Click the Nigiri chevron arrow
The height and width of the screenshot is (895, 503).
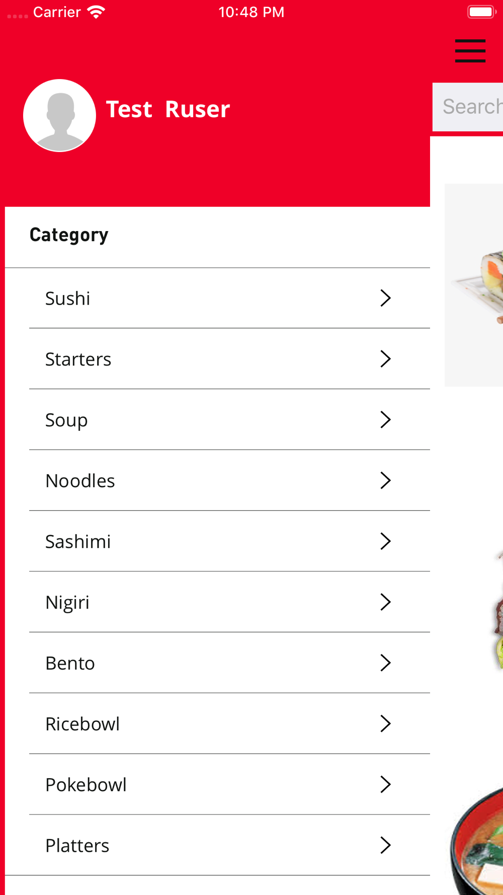[385, 602]
